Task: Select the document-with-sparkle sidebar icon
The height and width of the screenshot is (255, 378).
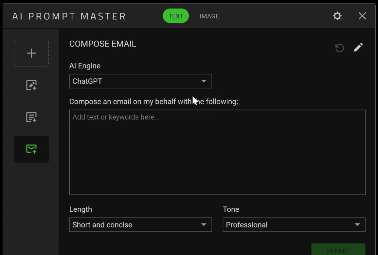Action: click(31, 117)
